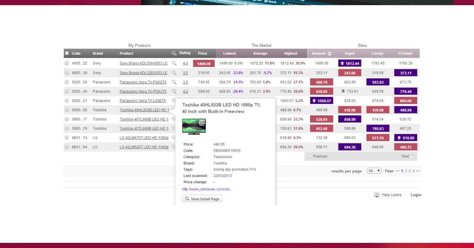
Task: Click the H Fraser 490.33 red cell
Action: point(406,147)
